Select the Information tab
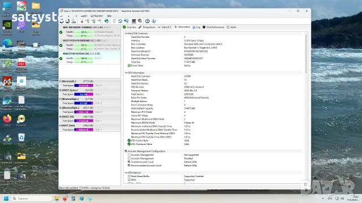This screenshot has height=203, width=362. point(182,27)
